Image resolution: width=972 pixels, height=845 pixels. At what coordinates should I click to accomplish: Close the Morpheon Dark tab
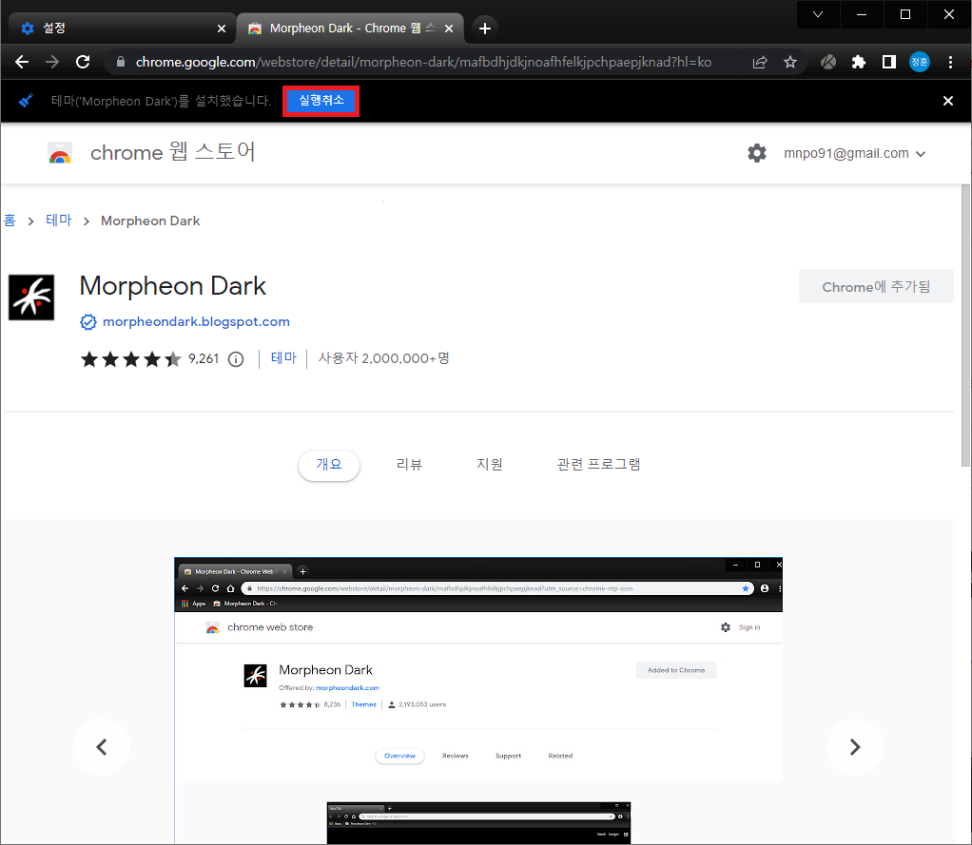point(449,29)
